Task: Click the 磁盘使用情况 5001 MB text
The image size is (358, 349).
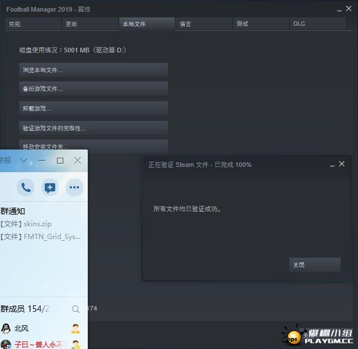Action: (x=73, y=50)
